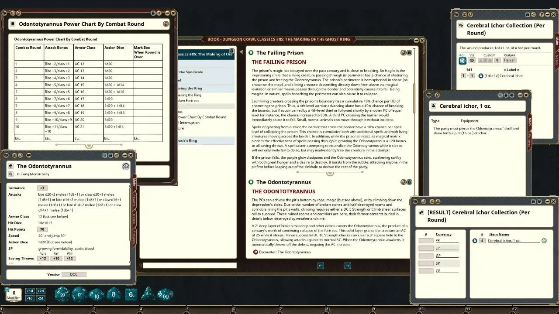Viewport: 559px width, 314px height.
Task: Go to next book page arrow
Action: 347,266
